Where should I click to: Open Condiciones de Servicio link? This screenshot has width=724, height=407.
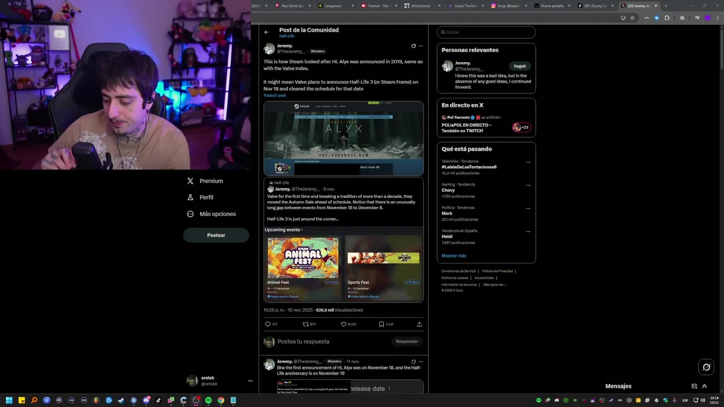[459, 271]
